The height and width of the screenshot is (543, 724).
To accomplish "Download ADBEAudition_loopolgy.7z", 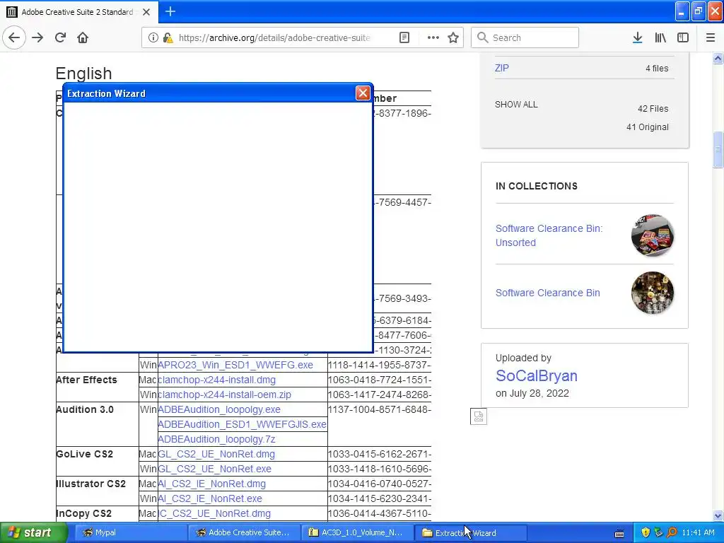I will click(216, 438).
